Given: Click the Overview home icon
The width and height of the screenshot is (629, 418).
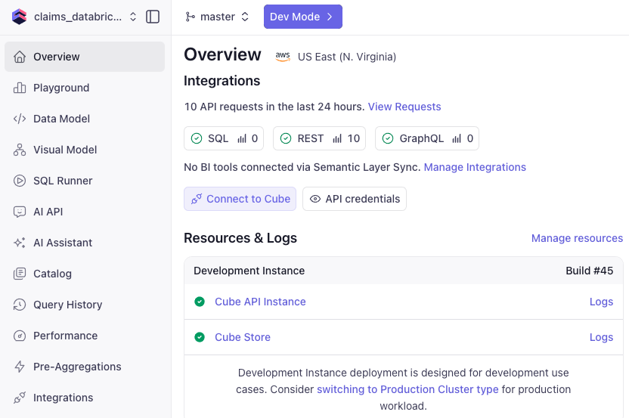Looking at the screenshot, I should [20, 57].
